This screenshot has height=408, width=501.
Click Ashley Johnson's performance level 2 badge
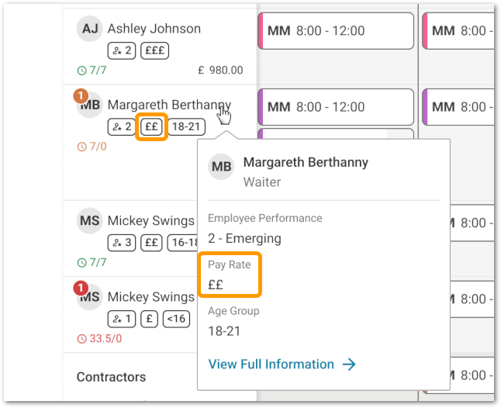coord(123,51)
